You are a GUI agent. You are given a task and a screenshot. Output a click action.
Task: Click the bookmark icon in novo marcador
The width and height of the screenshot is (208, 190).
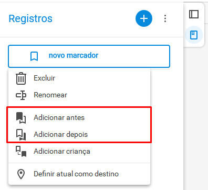(x=34, y=56)
